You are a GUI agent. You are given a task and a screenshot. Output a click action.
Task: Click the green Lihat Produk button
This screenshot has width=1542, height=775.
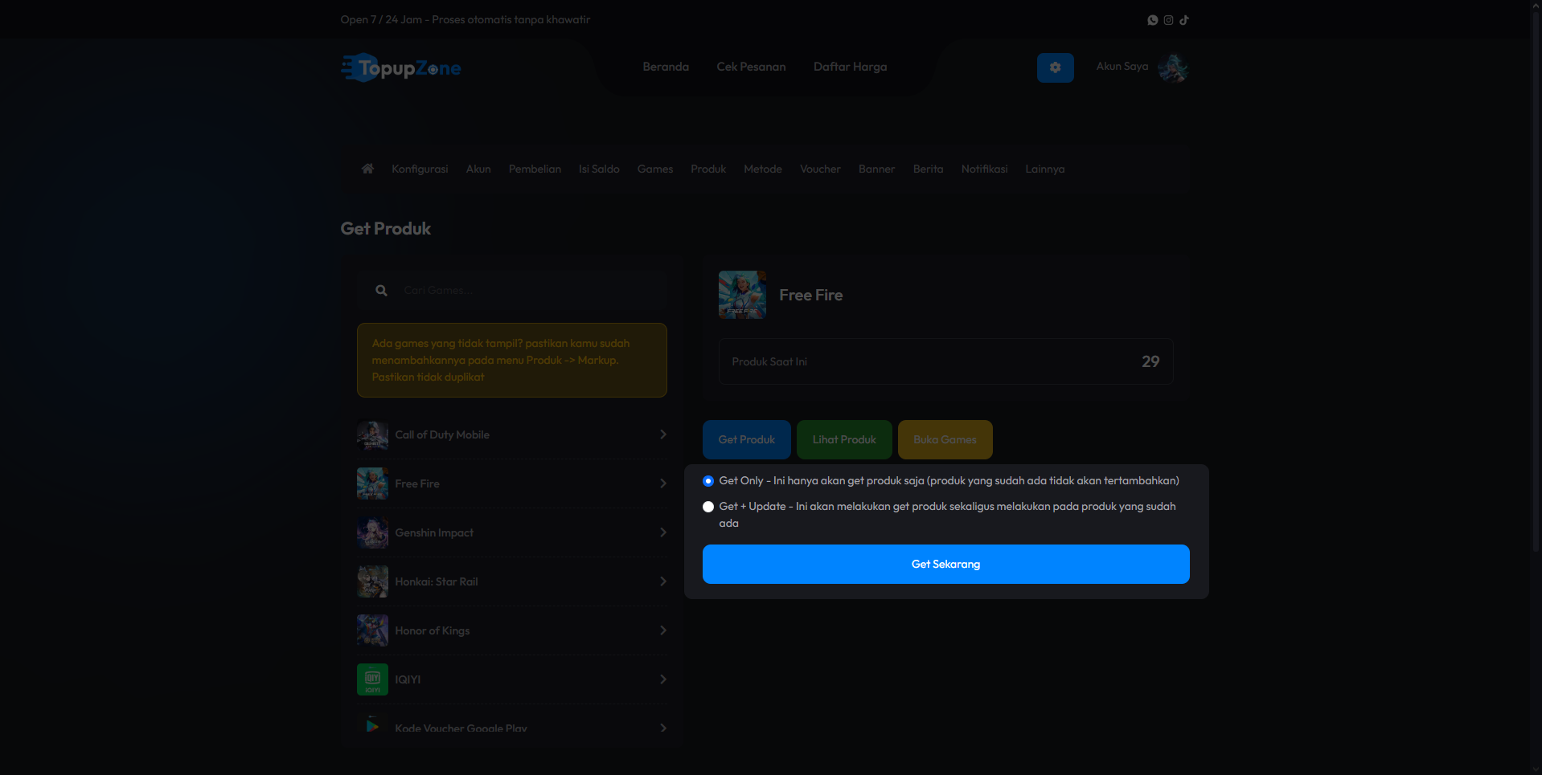(x=844, y=440)
